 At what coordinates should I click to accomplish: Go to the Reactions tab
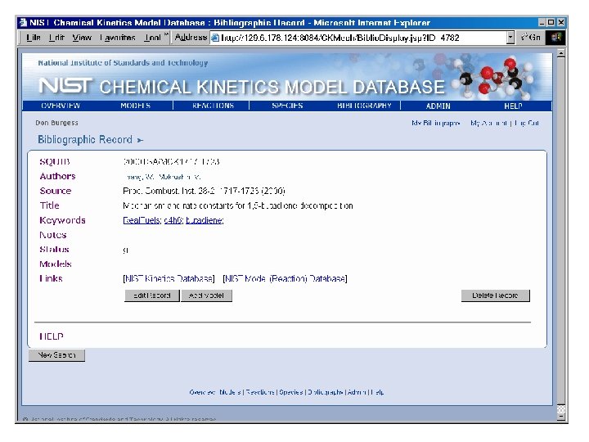(x=213, y=106)
